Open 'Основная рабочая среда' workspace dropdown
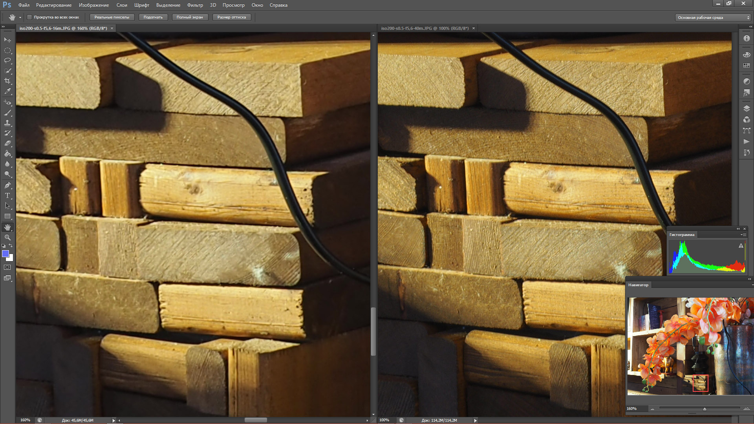 click(x=712, y=18)
